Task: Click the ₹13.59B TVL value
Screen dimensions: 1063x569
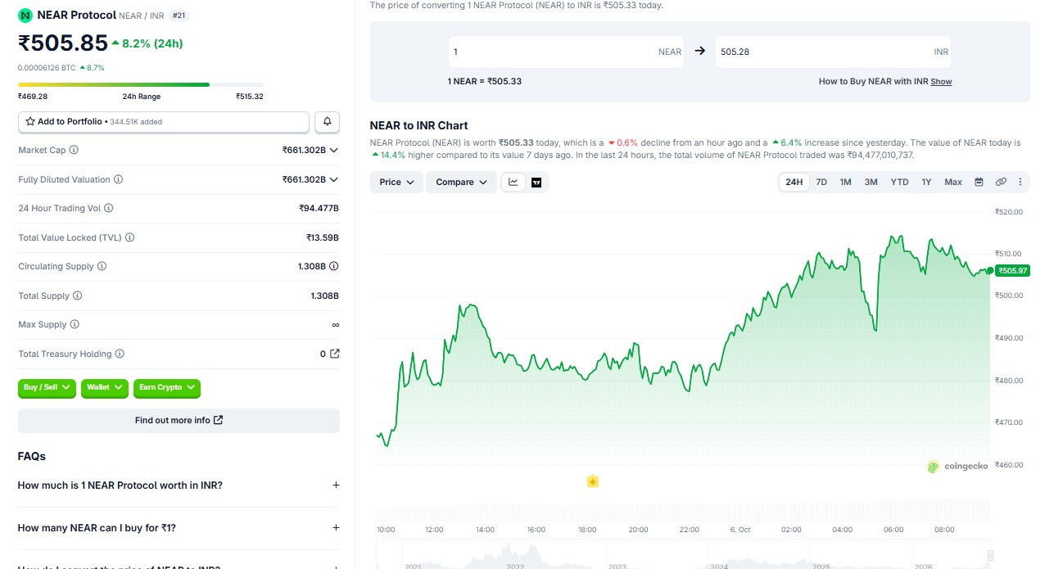Action: [322, 237]
